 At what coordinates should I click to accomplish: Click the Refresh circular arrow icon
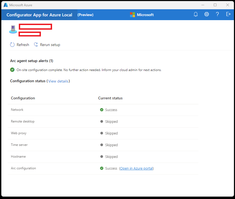click(x=12, y=45)
